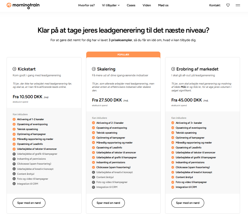The image size is (248, 220).
Task: Open the favorites heart icon
Action: click(x=228, y=5)
